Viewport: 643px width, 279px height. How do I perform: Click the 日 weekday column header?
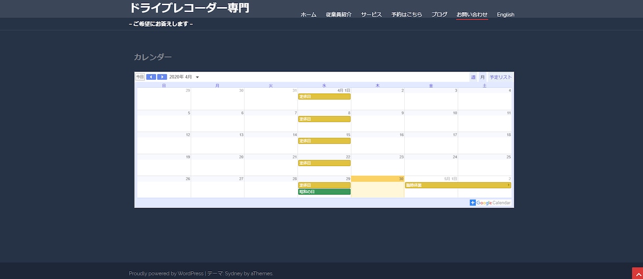pyautogui.click(x=164, y=85)
